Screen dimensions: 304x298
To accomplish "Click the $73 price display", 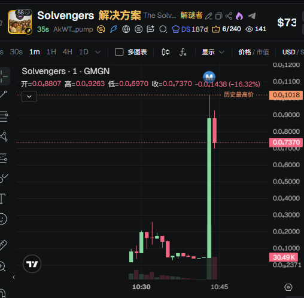I will click(x=287, y=22).
